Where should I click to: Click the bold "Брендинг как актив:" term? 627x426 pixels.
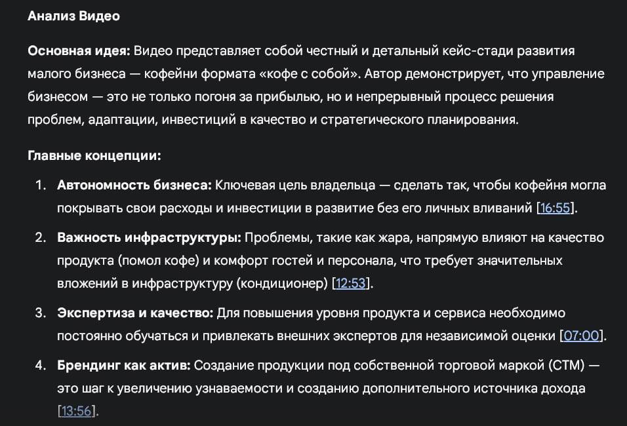(x=124, y=366)
